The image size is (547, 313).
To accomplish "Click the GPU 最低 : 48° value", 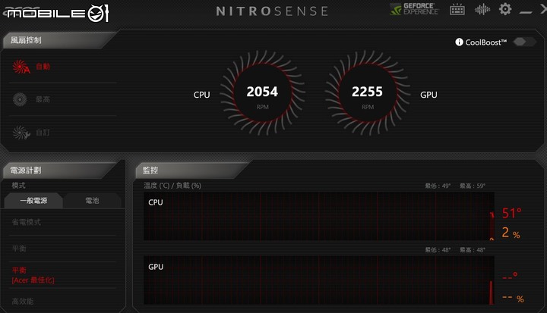I will (x=438, y=250).
